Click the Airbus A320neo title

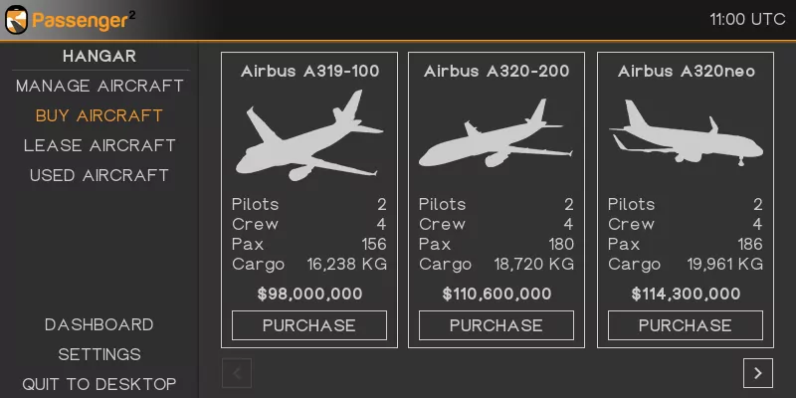tap(686, 72)
